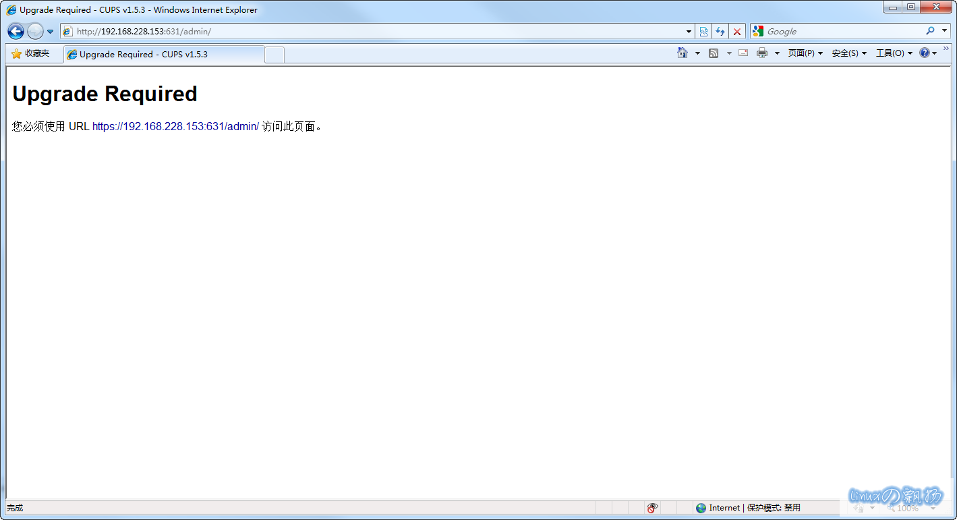This screenshot has width=957, height=520.
Task: Open the 安全(S) safety menu
Action: [849, 53]
